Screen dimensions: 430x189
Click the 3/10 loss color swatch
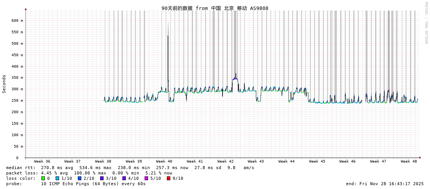click(x=102, y=178)
